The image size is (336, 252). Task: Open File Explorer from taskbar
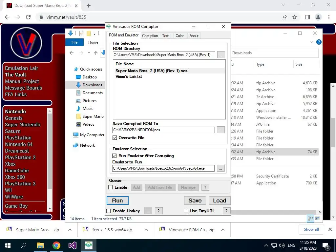point(40,245)
